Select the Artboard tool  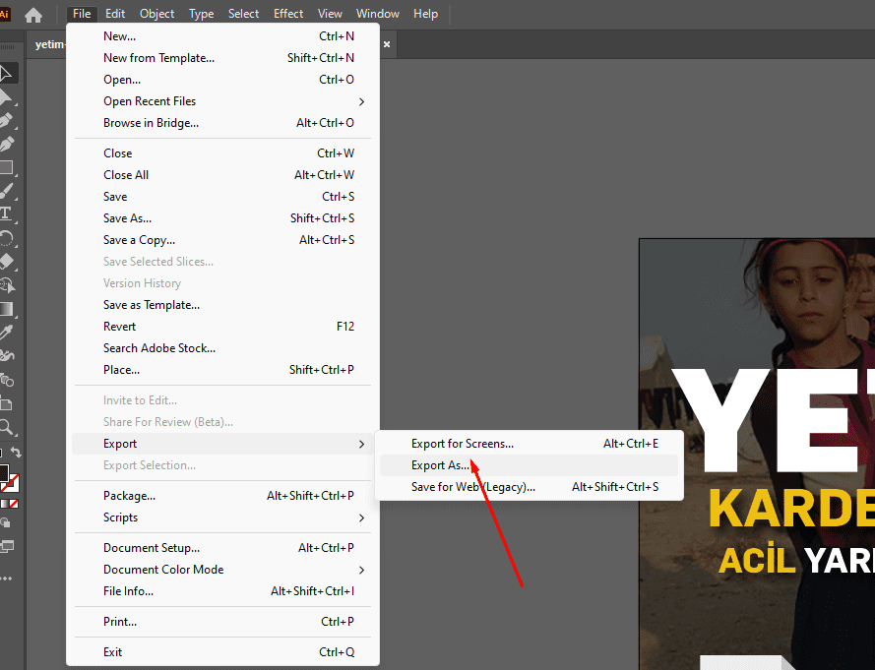click(x=6, y=403)
